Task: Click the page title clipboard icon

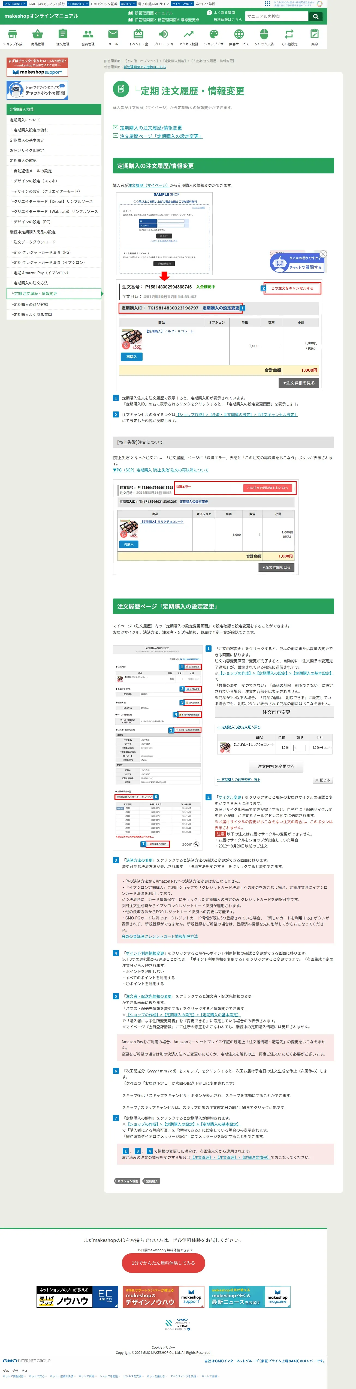Action: pos(121,88)
